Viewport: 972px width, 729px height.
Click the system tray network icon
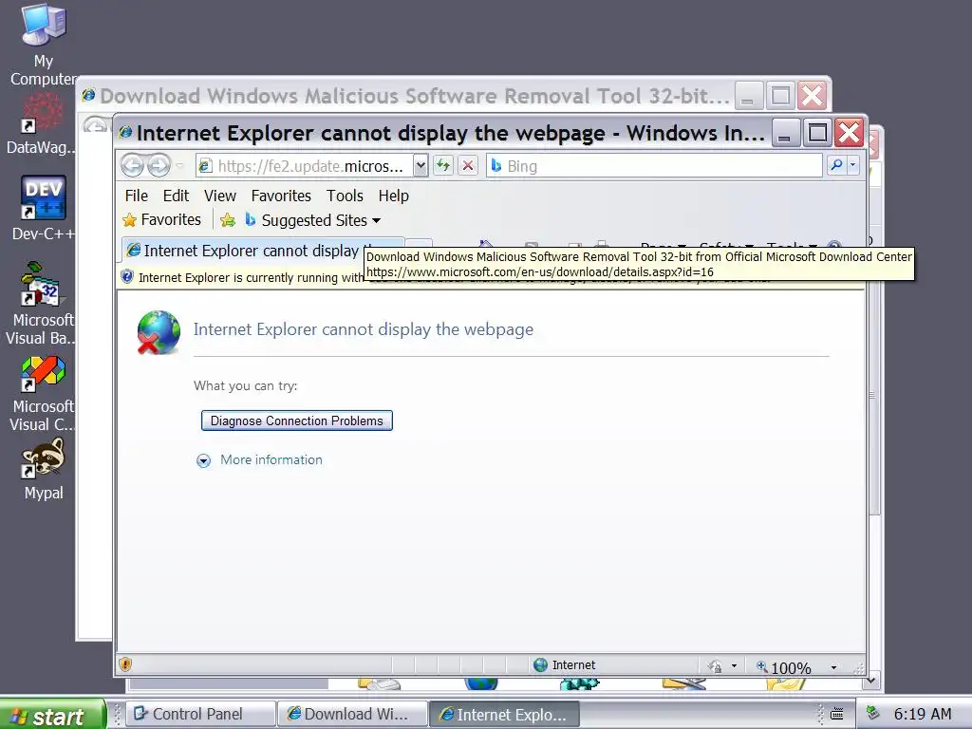(x=873, y=713)
